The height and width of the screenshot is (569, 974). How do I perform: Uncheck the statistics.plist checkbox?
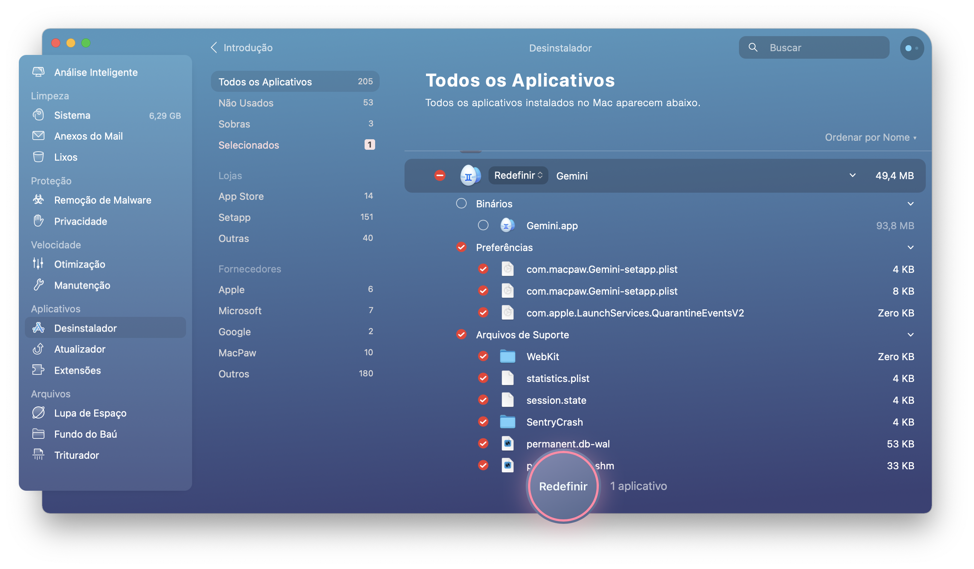coord(483,378)
